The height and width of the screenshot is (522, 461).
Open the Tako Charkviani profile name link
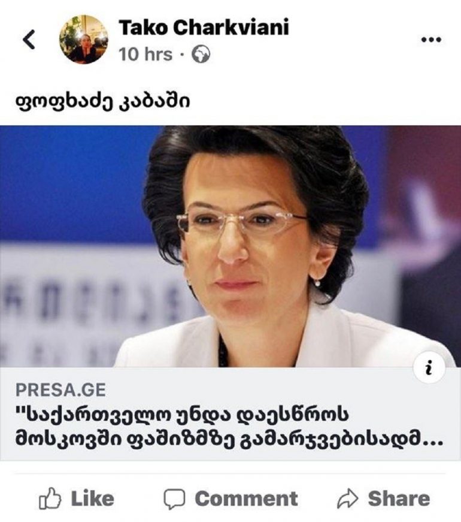point(204,27)
